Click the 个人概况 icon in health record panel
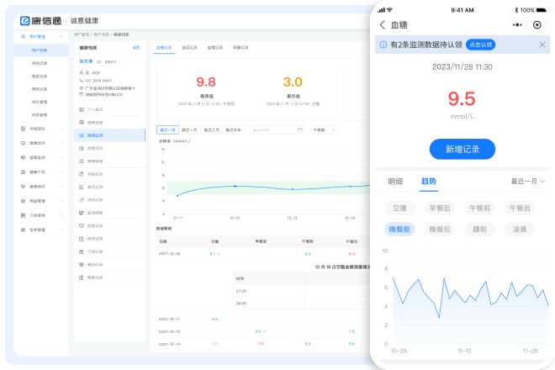The width and height of the screenshot is (555, 370). pos(82,109)
